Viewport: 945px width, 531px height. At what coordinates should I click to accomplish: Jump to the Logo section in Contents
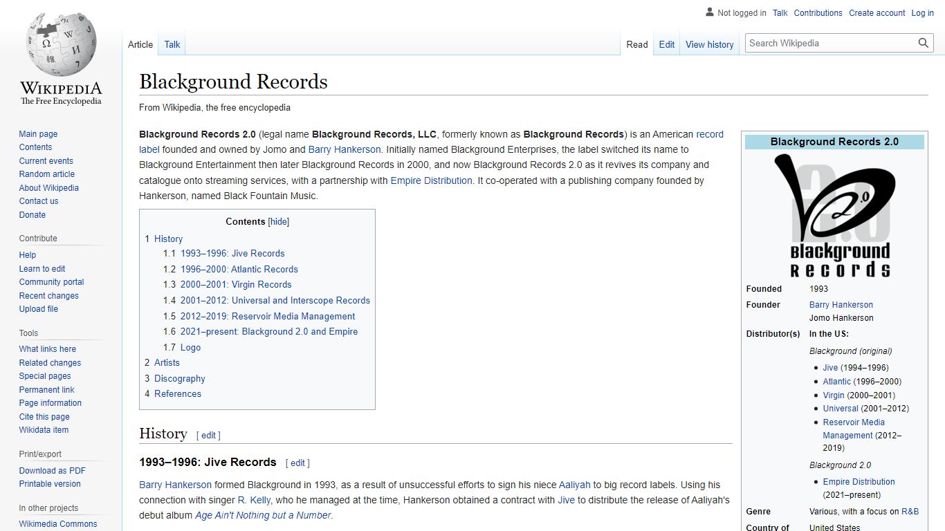coord(190,348)
